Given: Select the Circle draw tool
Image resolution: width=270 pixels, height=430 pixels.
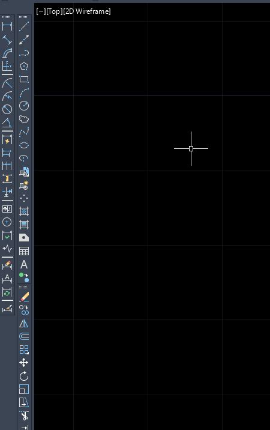Looking at the screenshot, I should (x=24, y=106).
